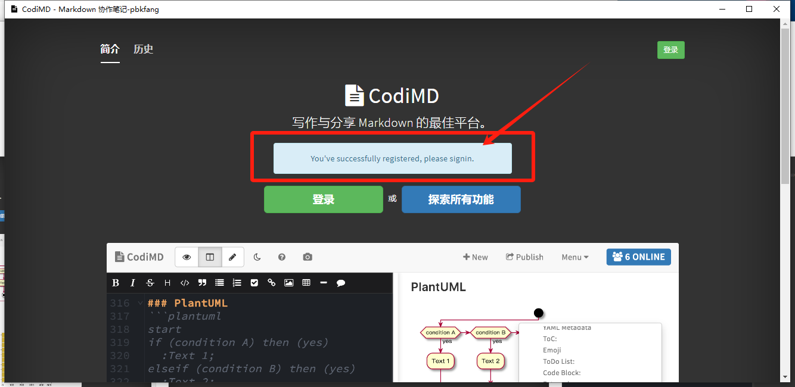Insert a table via toolbar icon
795x387 pixels.
[306, 283]
